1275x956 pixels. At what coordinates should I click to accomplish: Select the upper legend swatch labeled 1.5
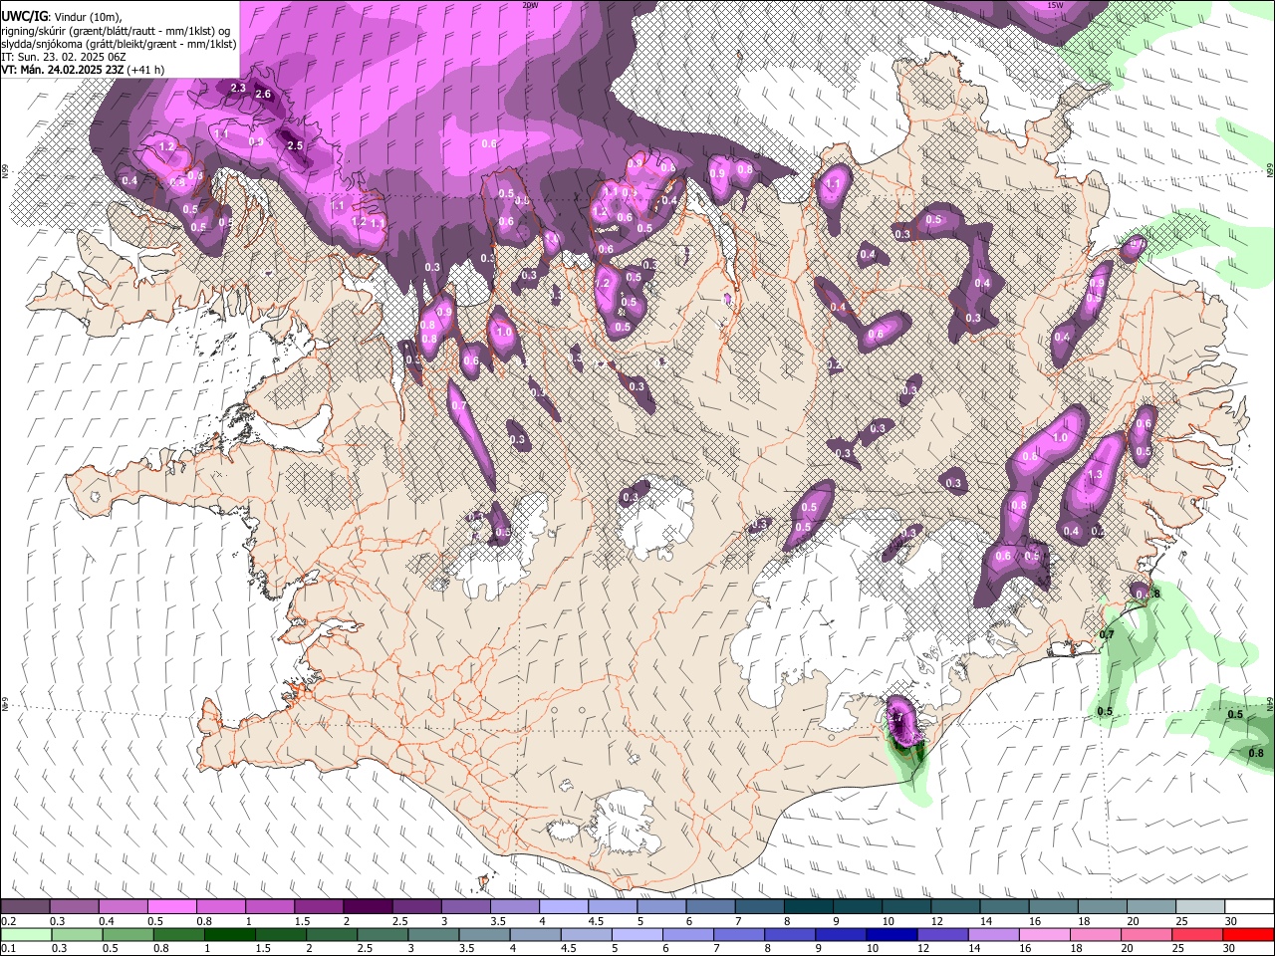(x=319, y=907)
